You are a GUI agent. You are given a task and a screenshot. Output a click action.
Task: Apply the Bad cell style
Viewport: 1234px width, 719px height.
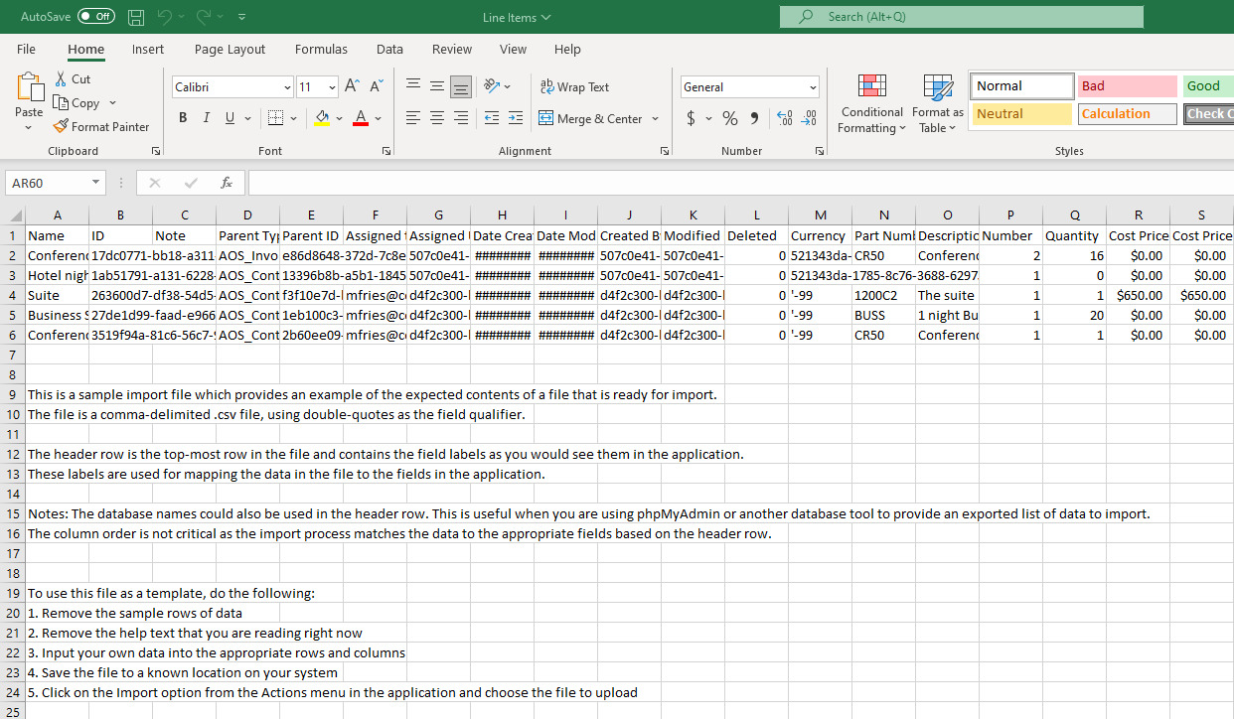1127,86
